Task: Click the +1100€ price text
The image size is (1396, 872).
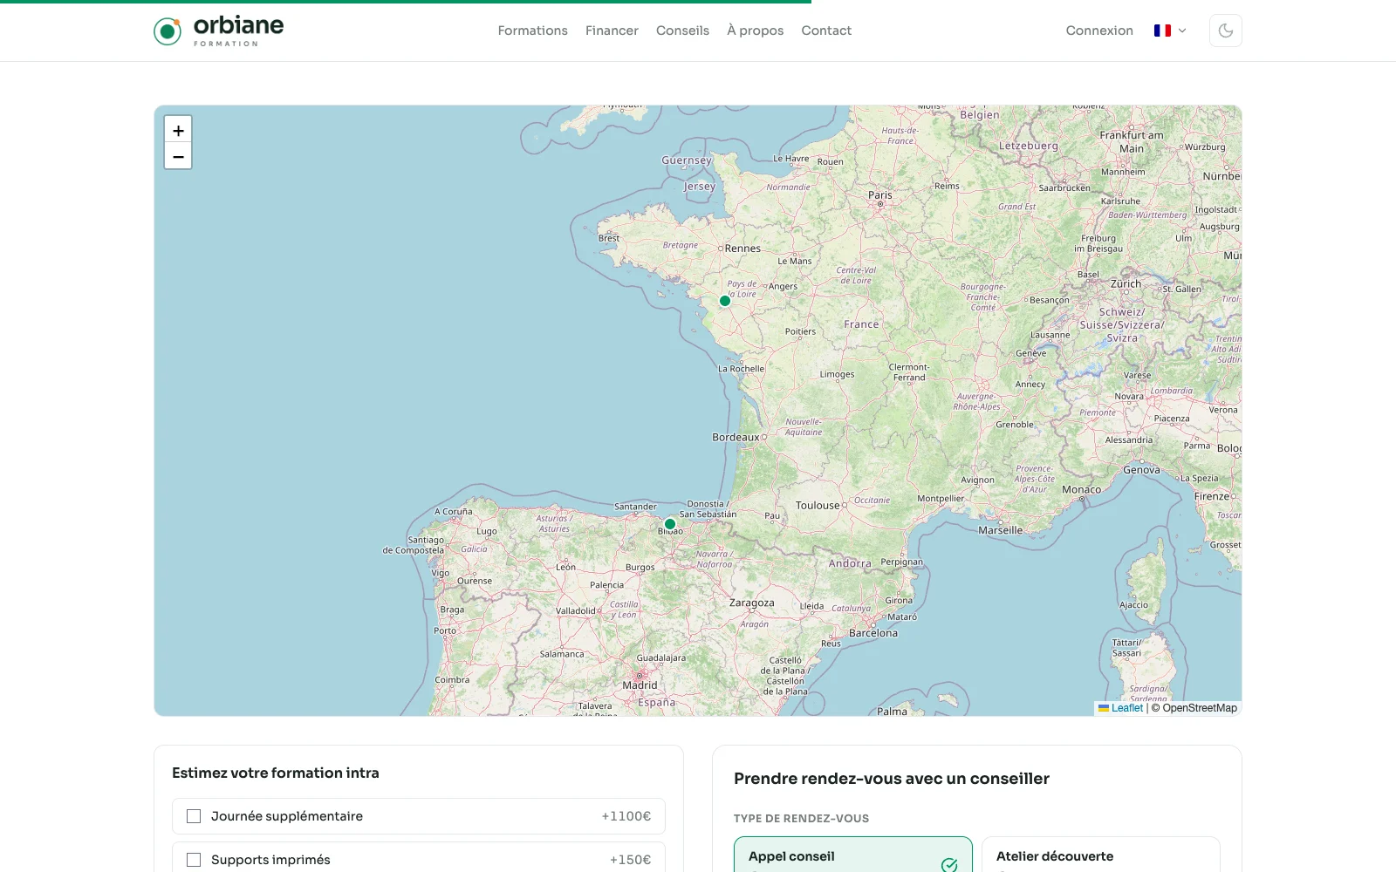Action: point(626,816)
